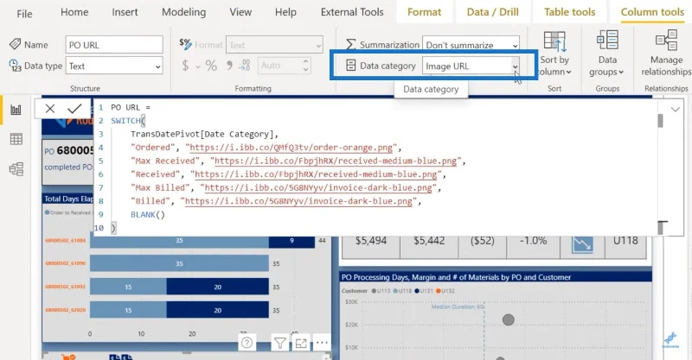This screenshot has height=360, width=692.
Task: Expand the formula bar chevron
Action: (676, 110)
